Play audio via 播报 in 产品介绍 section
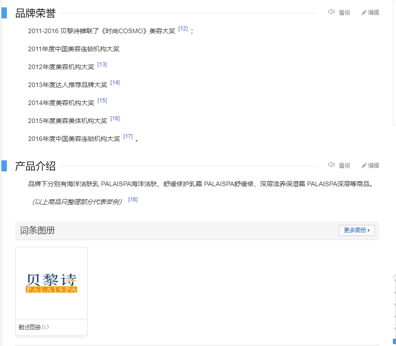The height and width of the screenshot is (346, 396). point(344,165)
